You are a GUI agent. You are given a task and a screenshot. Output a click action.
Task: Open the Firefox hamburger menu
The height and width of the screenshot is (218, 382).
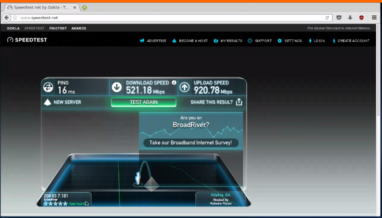click(374, 17)
